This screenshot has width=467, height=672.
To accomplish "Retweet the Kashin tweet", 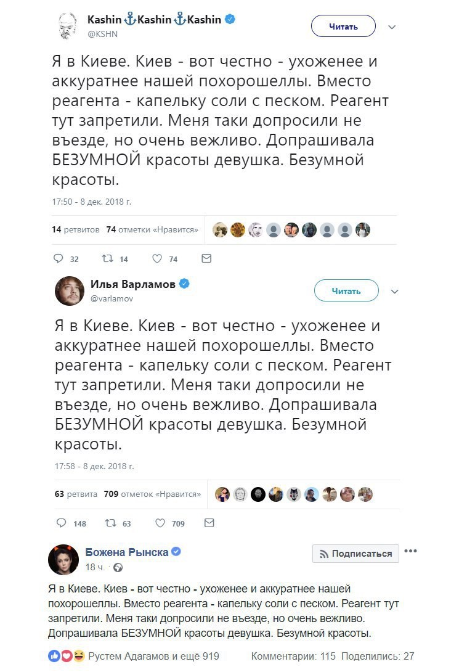I will tap(107, 259).
